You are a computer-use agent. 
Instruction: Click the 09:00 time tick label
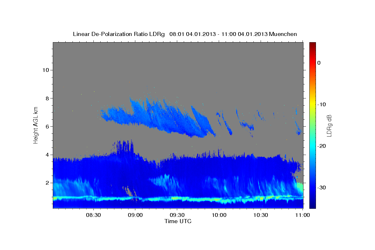pos(135,215)
